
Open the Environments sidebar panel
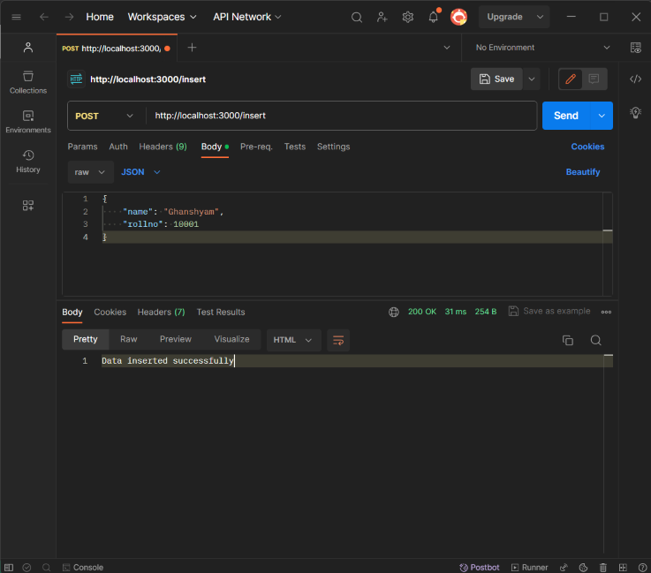coord(28,121)
